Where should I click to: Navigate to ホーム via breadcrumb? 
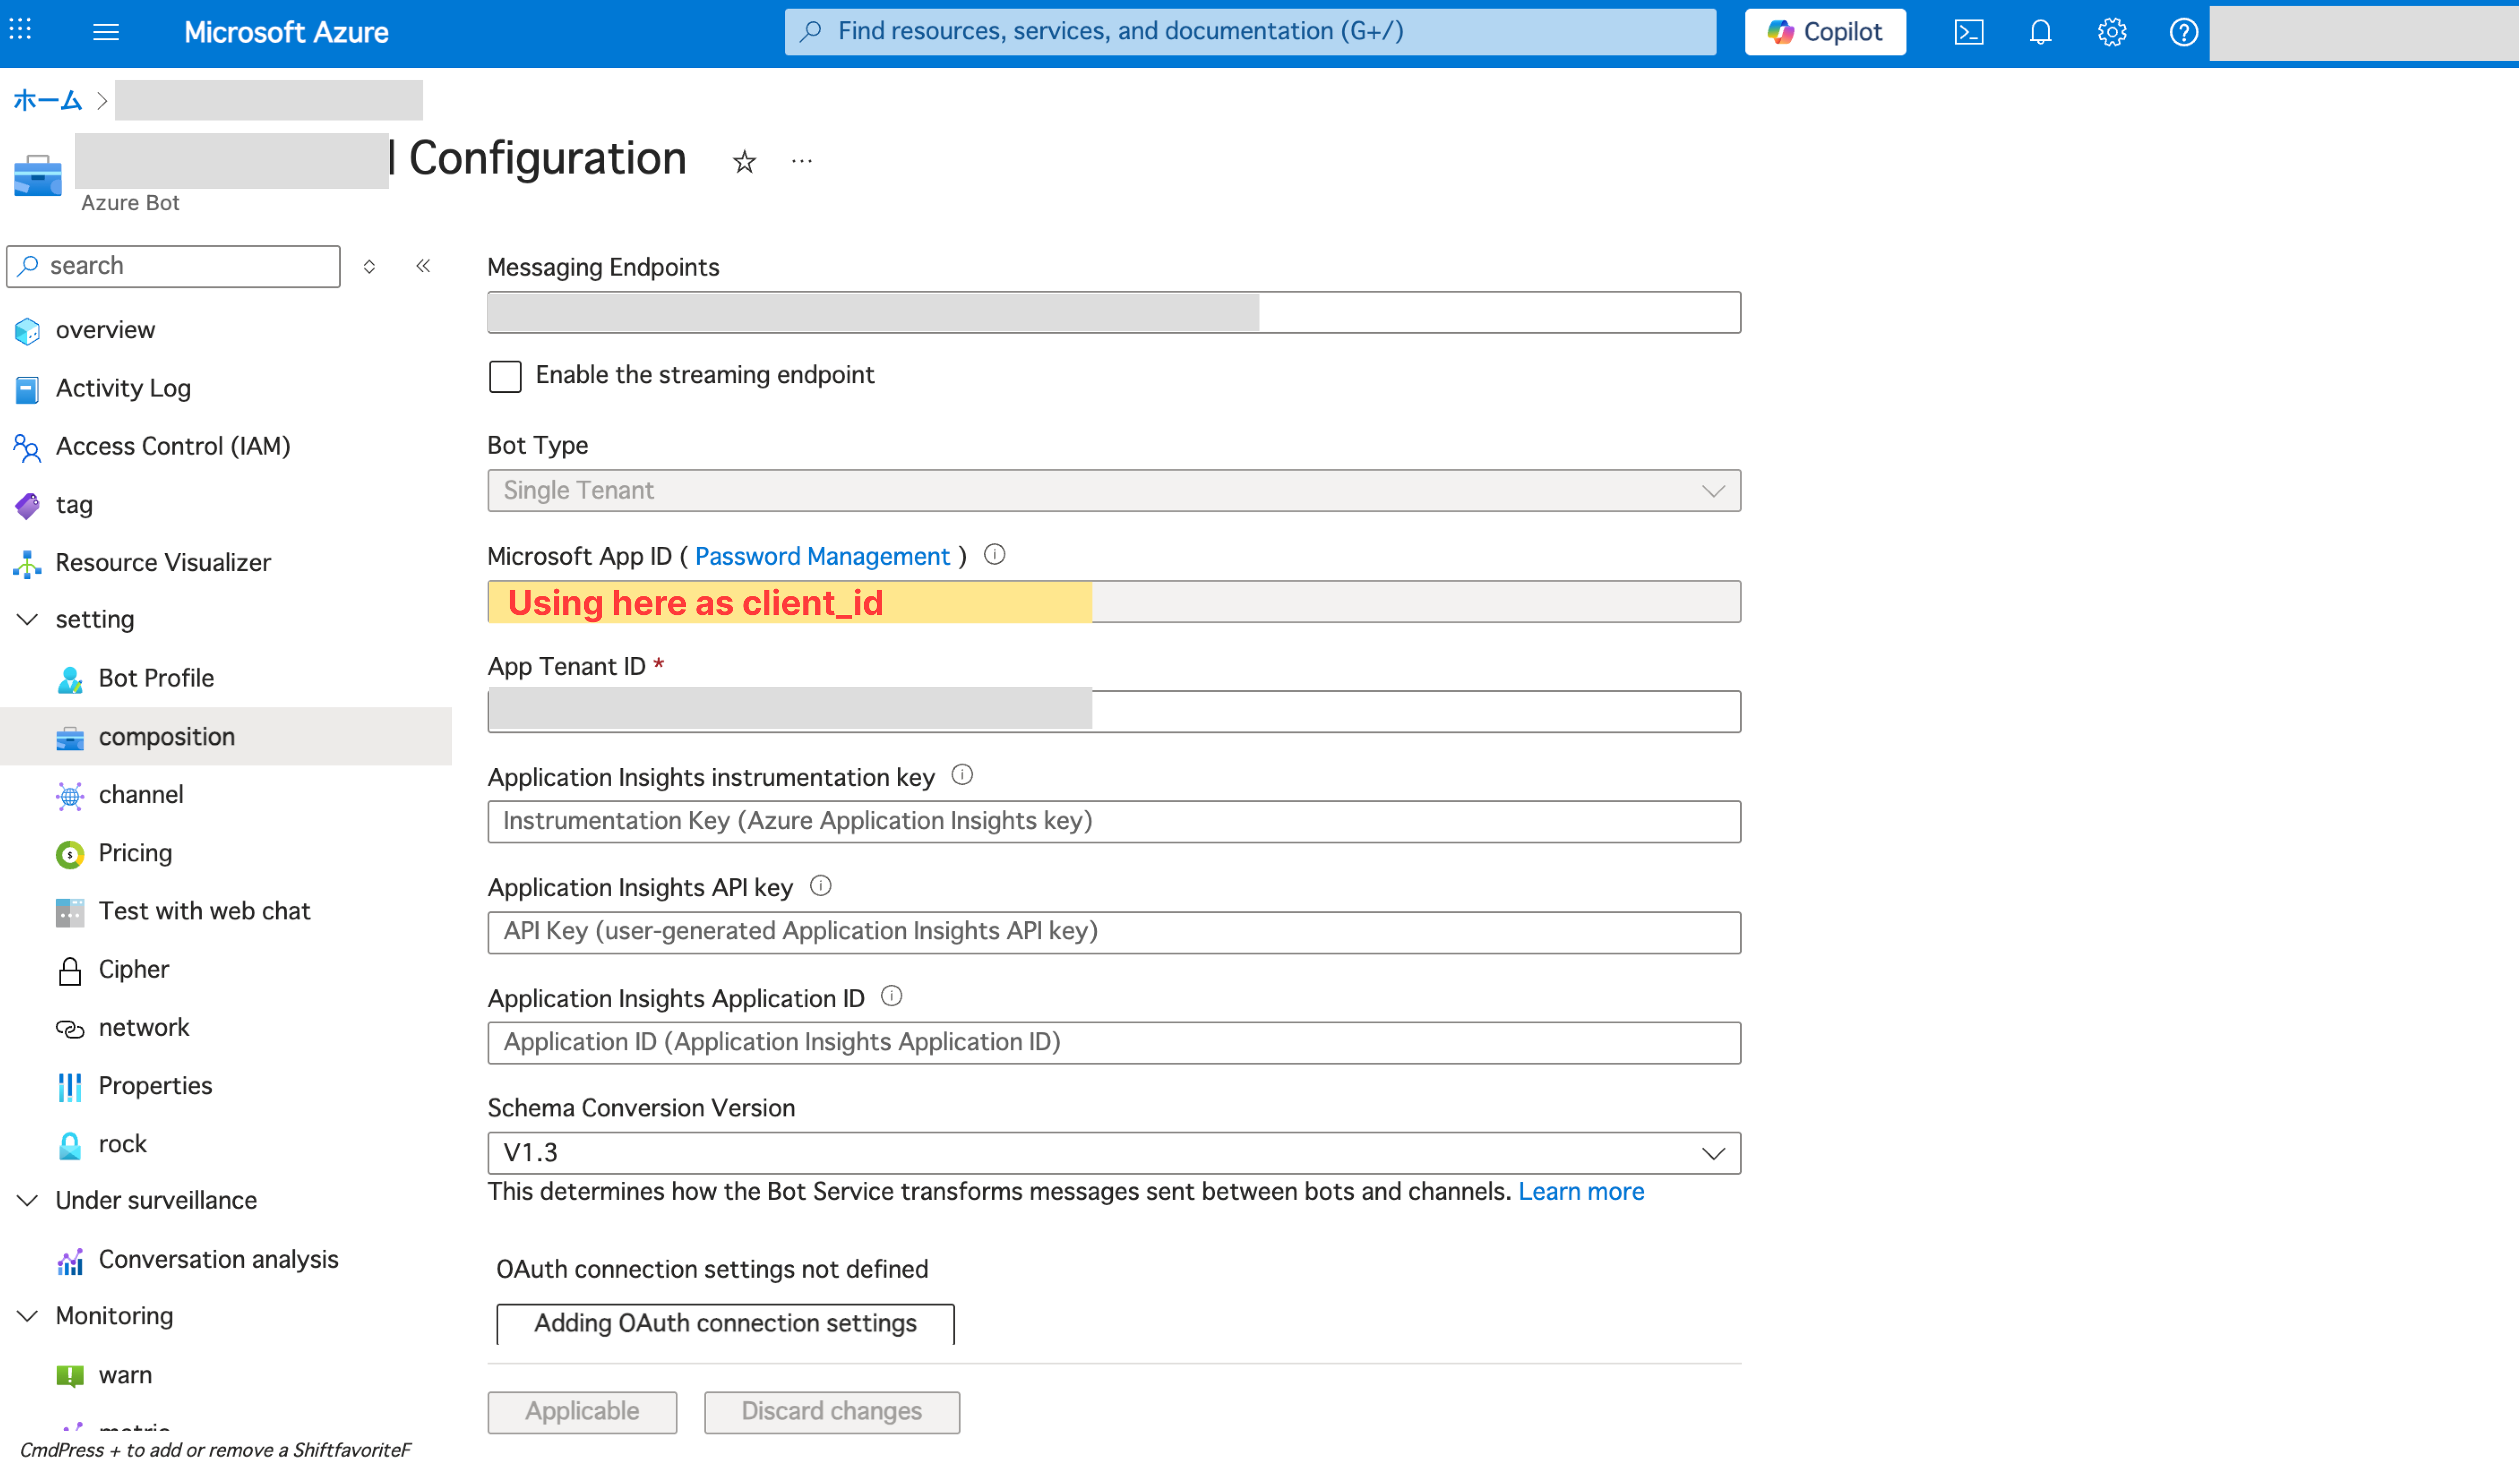pyautogui.click(x=46, y=99)
